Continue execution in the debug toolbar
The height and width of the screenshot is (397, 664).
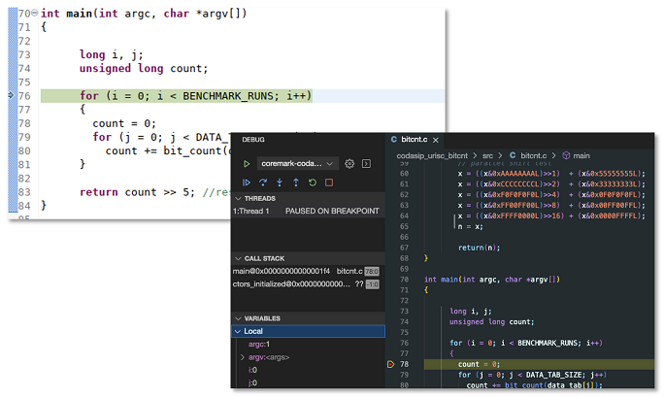tap(246, 182)
